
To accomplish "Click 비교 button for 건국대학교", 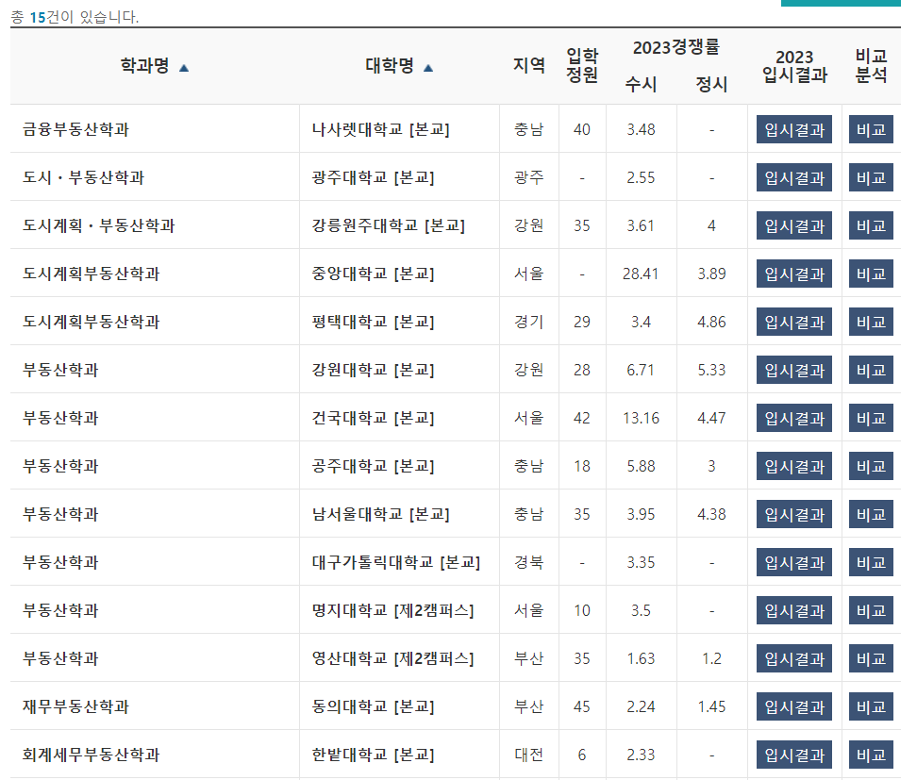I will point(871,418).
